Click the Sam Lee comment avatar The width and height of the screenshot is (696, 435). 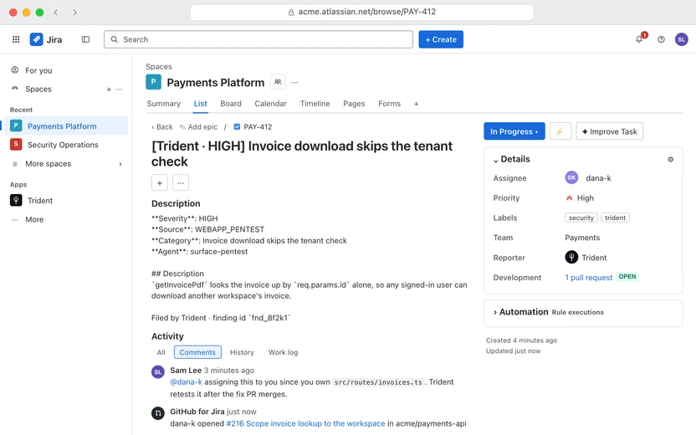click(157, 372)
